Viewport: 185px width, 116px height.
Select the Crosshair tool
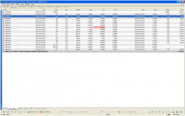pyautogui.click(x=106, y=112)
